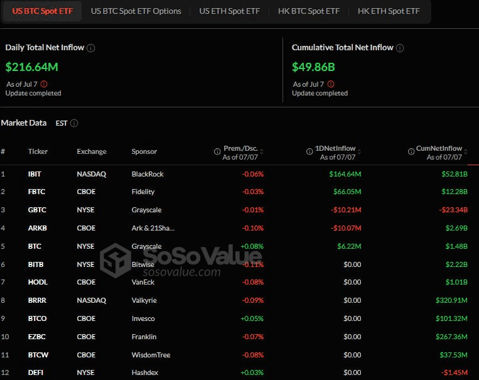Click the -0.10% premium/discount value
The height and width of the screenshot is (380, 479).
[x=252, y=228]
